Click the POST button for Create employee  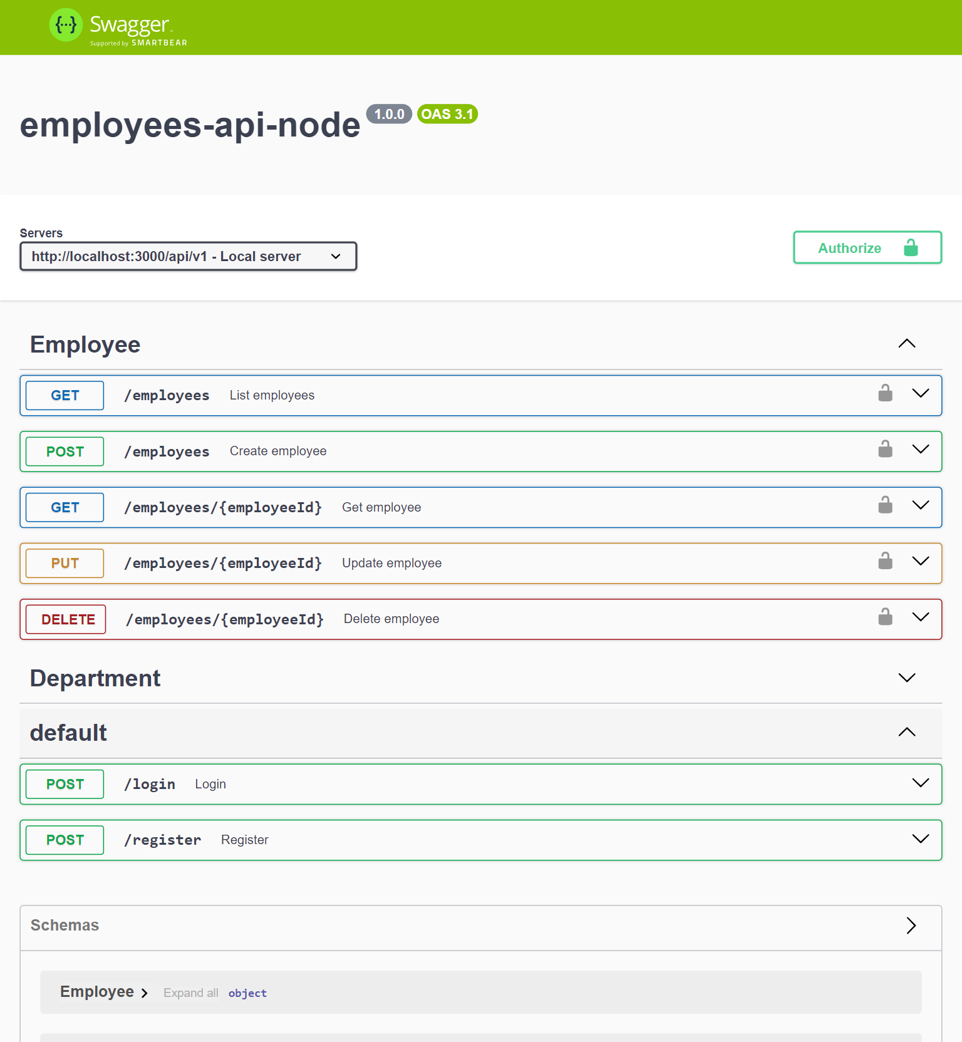(x=65, y=451)
